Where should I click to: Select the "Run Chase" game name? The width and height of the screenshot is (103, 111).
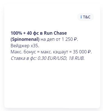coord(55,33)
